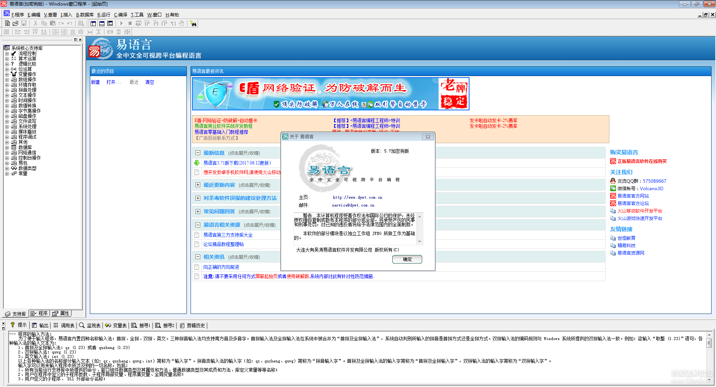
Task: Open the 向正确的方向前进 article link
Action: [221, 267]
